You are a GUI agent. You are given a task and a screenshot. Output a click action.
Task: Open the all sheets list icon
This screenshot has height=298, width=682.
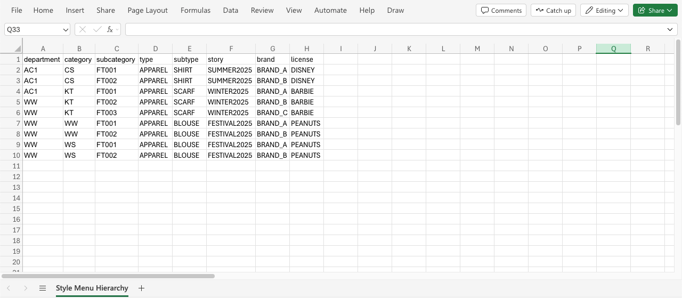(43, 288)
